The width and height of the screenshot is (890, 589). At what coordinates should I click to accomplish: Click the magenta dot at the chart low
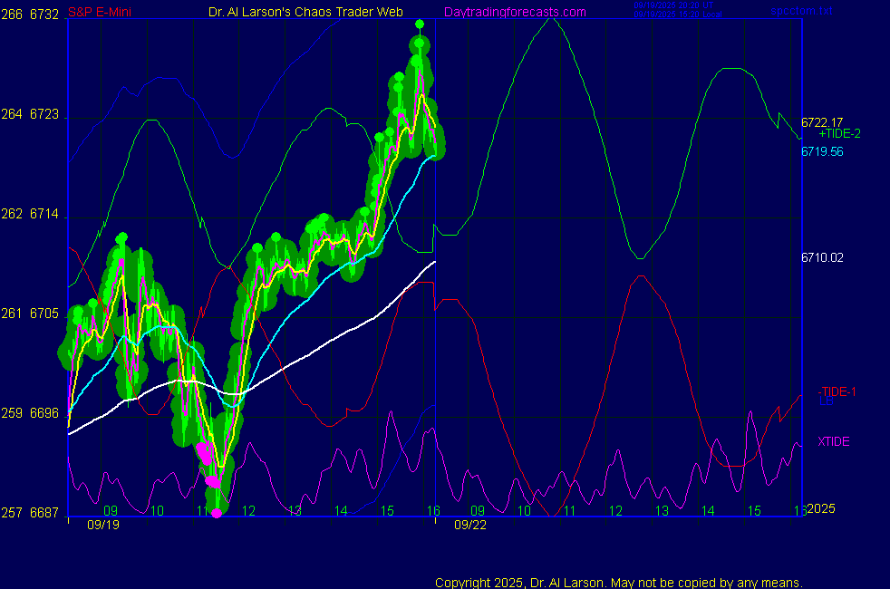[216, 514]
